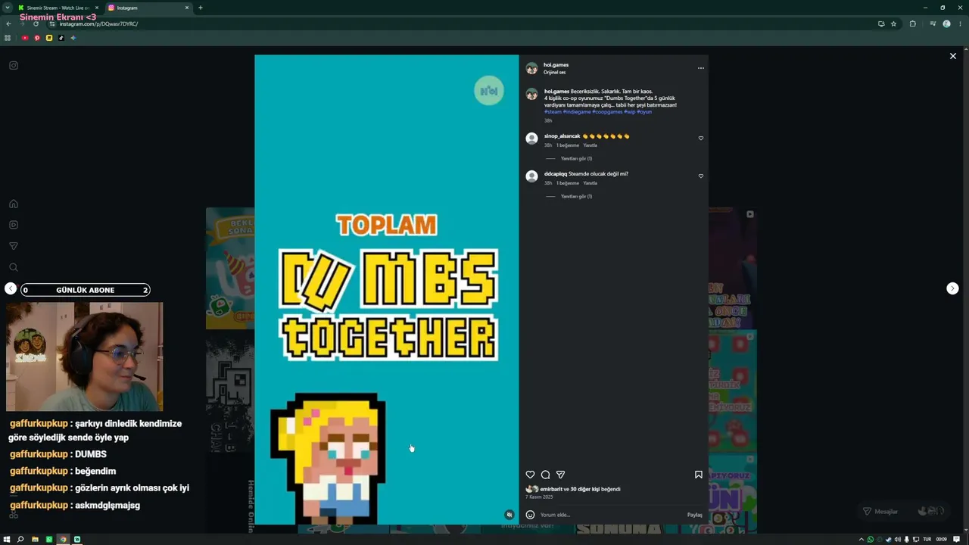Click the Instagram logo in sidebar
969x545 pixels.
(14, 66)
